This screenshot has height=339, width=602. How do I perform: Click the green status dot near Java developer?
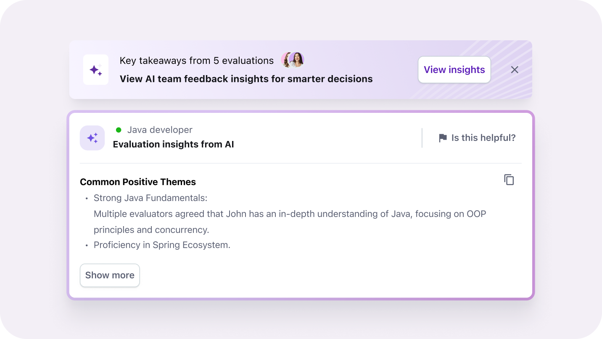point(118,130)
